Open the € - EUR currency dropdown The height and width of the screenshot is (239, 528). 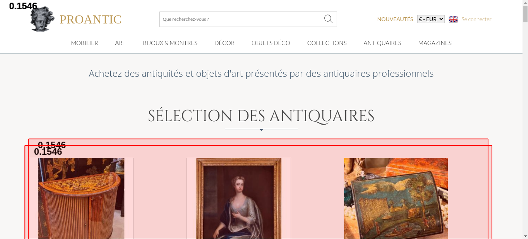[x=431, y=19]
